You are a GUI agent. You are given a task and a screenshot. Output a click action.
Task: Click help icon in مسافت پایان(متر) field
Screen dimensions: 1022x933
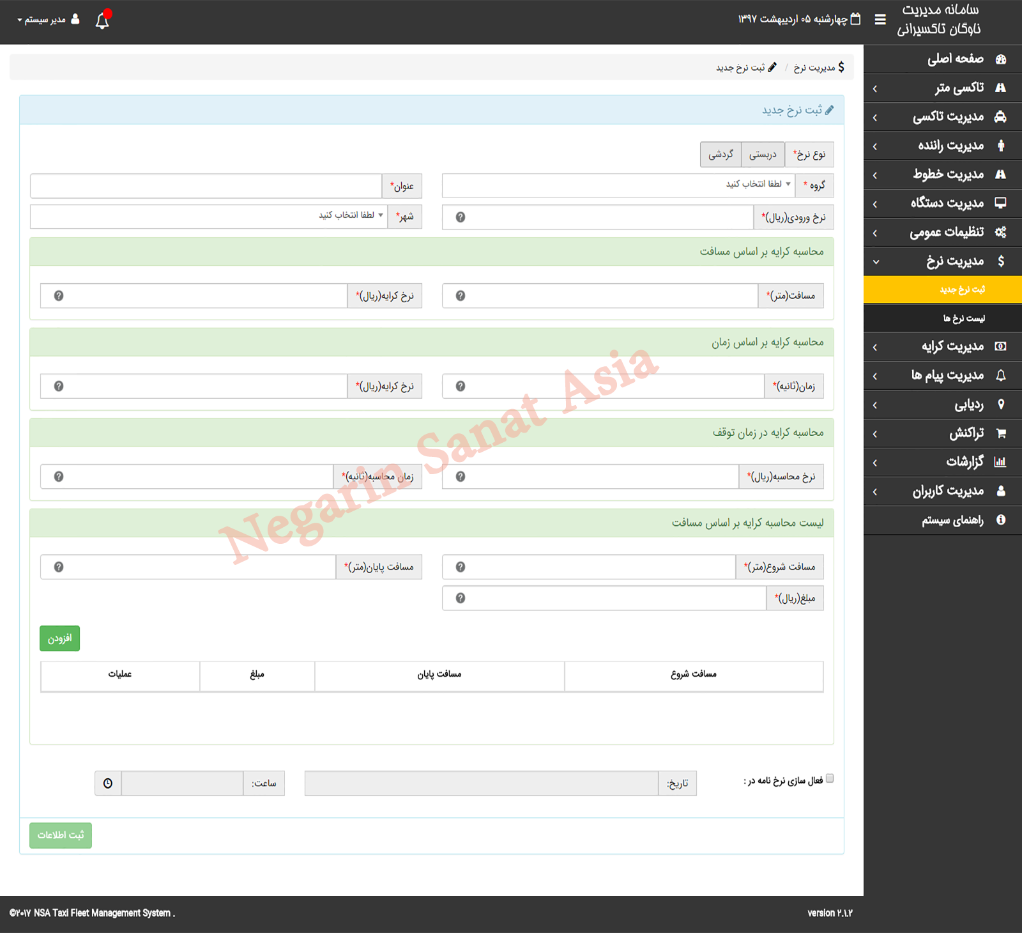(59, 567)
